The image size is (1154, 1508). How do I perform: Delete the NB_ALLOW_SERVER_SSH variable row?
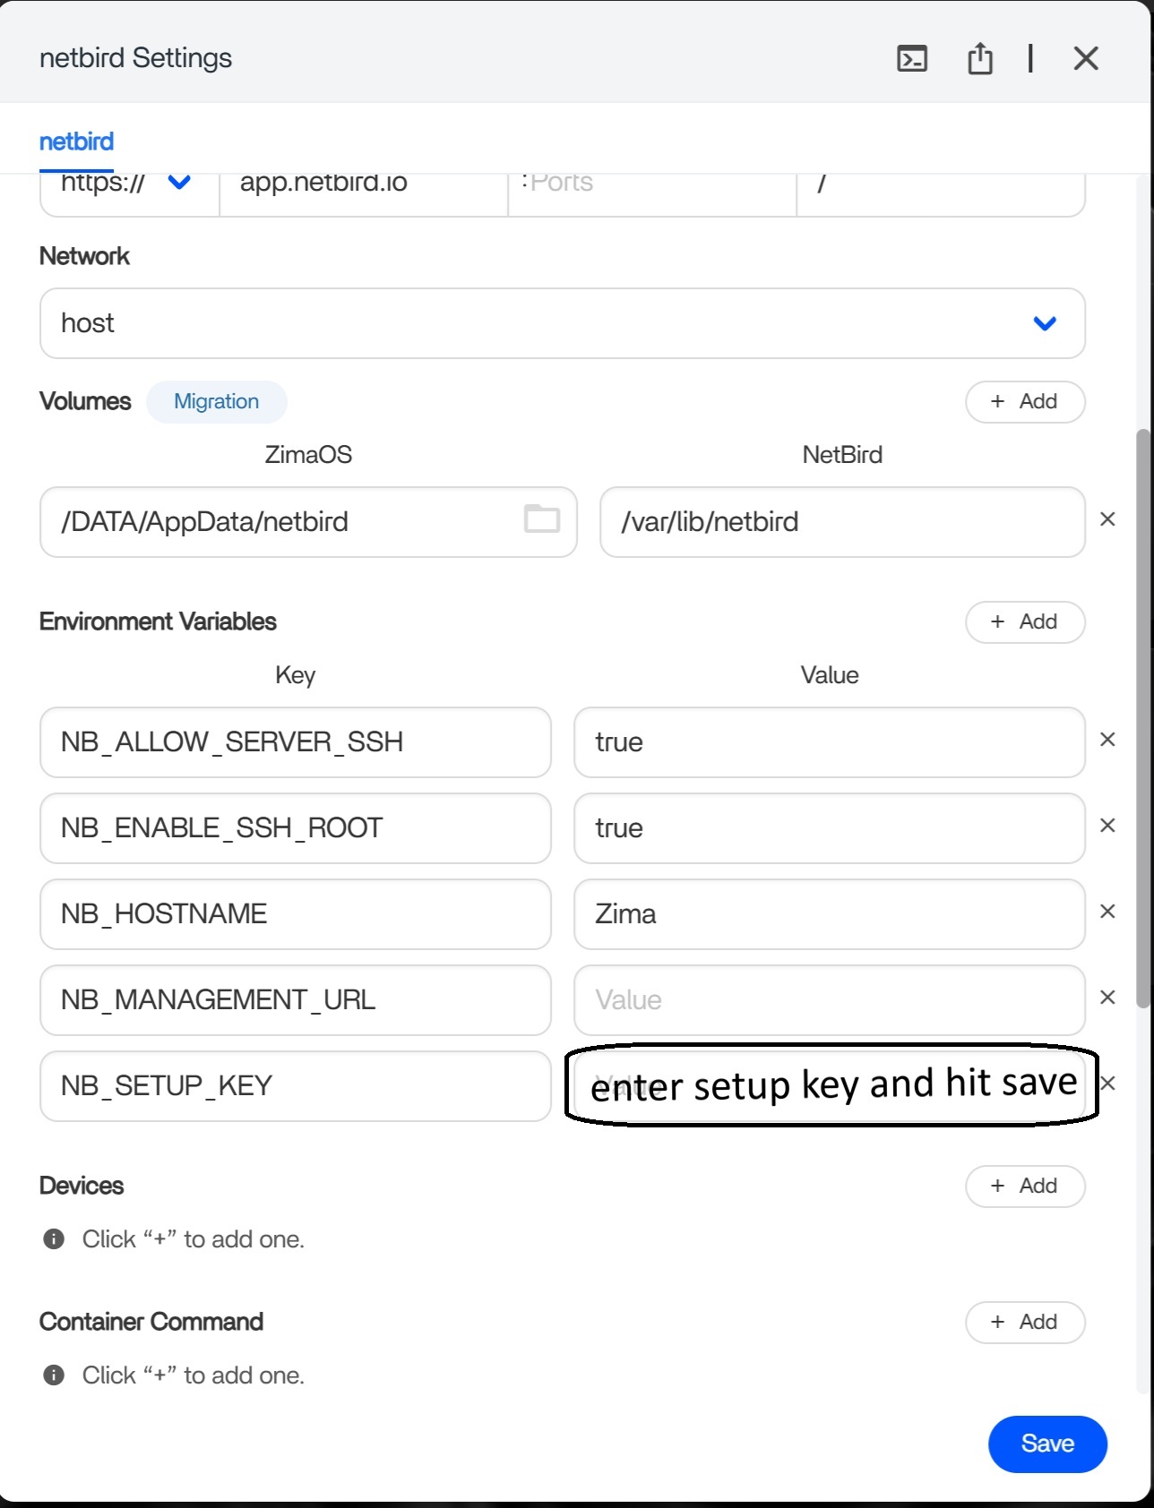pos(1107,740)
